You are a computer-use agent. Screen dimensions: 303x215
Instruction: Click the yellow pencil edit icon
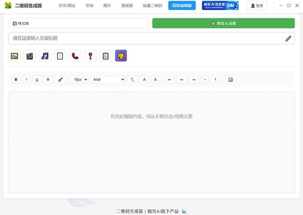point(288,38)
